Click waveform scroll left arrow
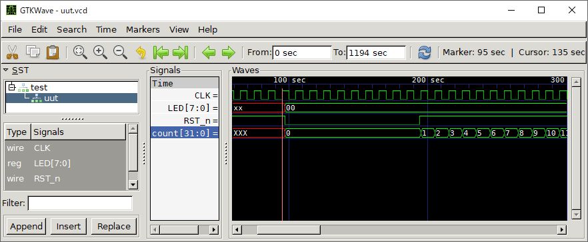 (x=237, y=229)
